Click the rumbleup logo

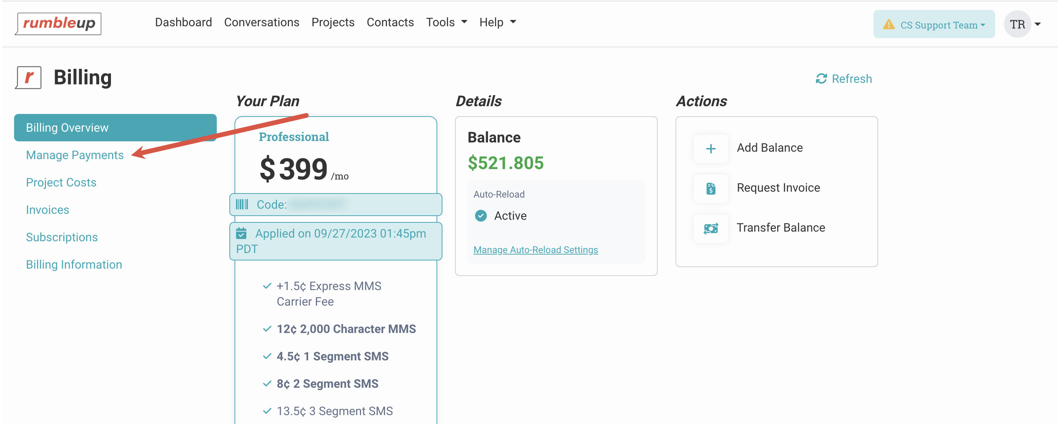[59, 23]
